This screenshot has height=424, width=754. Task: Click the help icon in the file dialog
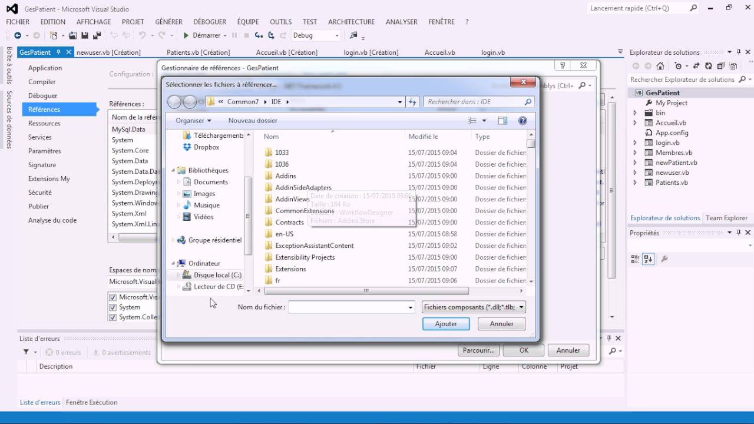click(x=522, y=121)
